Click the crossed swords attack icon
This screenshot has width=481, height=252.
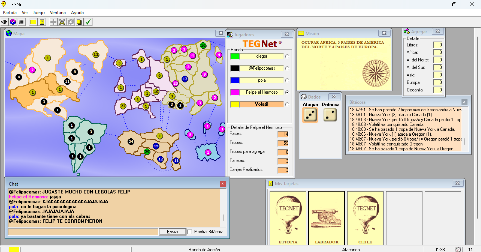[62, 22]
